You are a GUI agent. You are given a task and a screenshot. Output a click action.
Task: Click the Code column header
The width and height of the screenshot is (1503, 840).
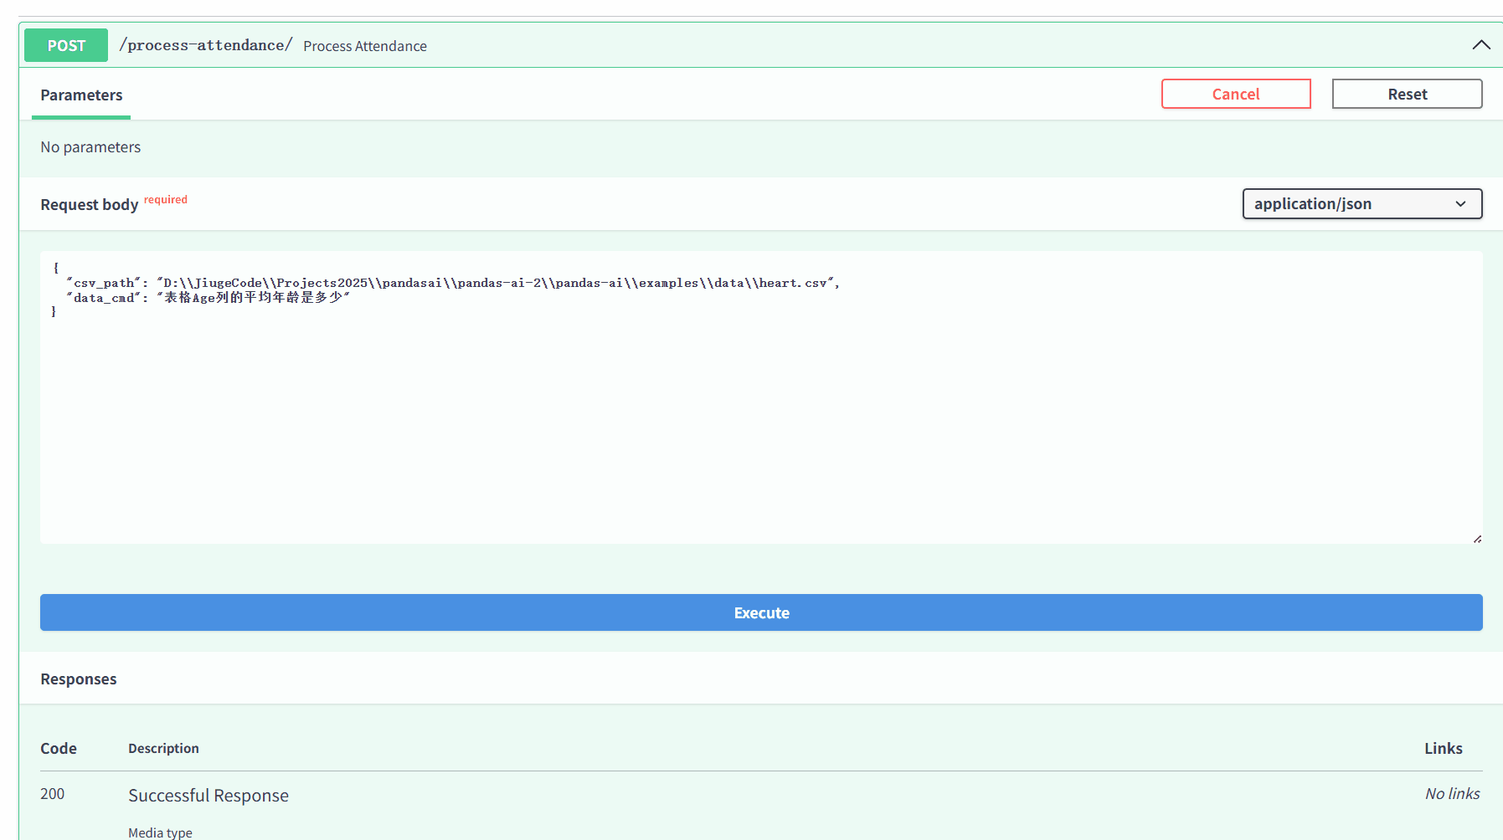59,748
